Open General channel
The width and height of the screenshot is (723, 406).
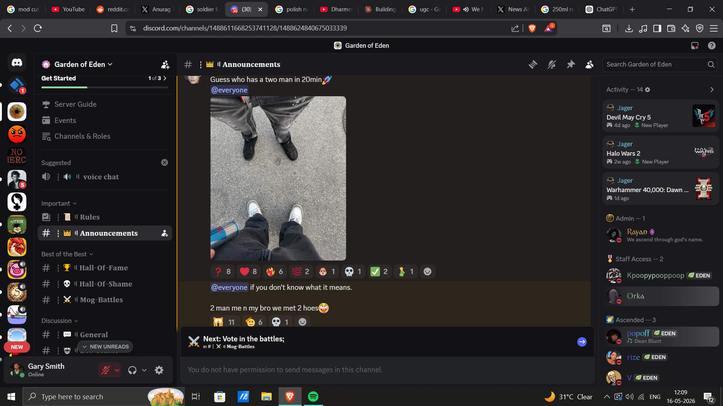click(x=105, y=335)
